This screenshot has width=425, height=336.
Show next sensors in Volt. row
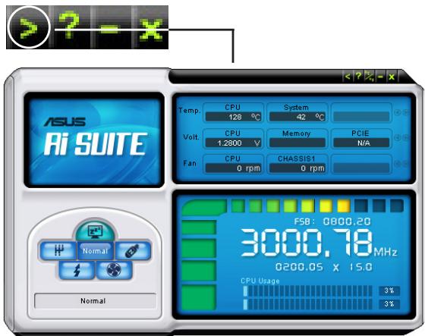pos(406,137)
